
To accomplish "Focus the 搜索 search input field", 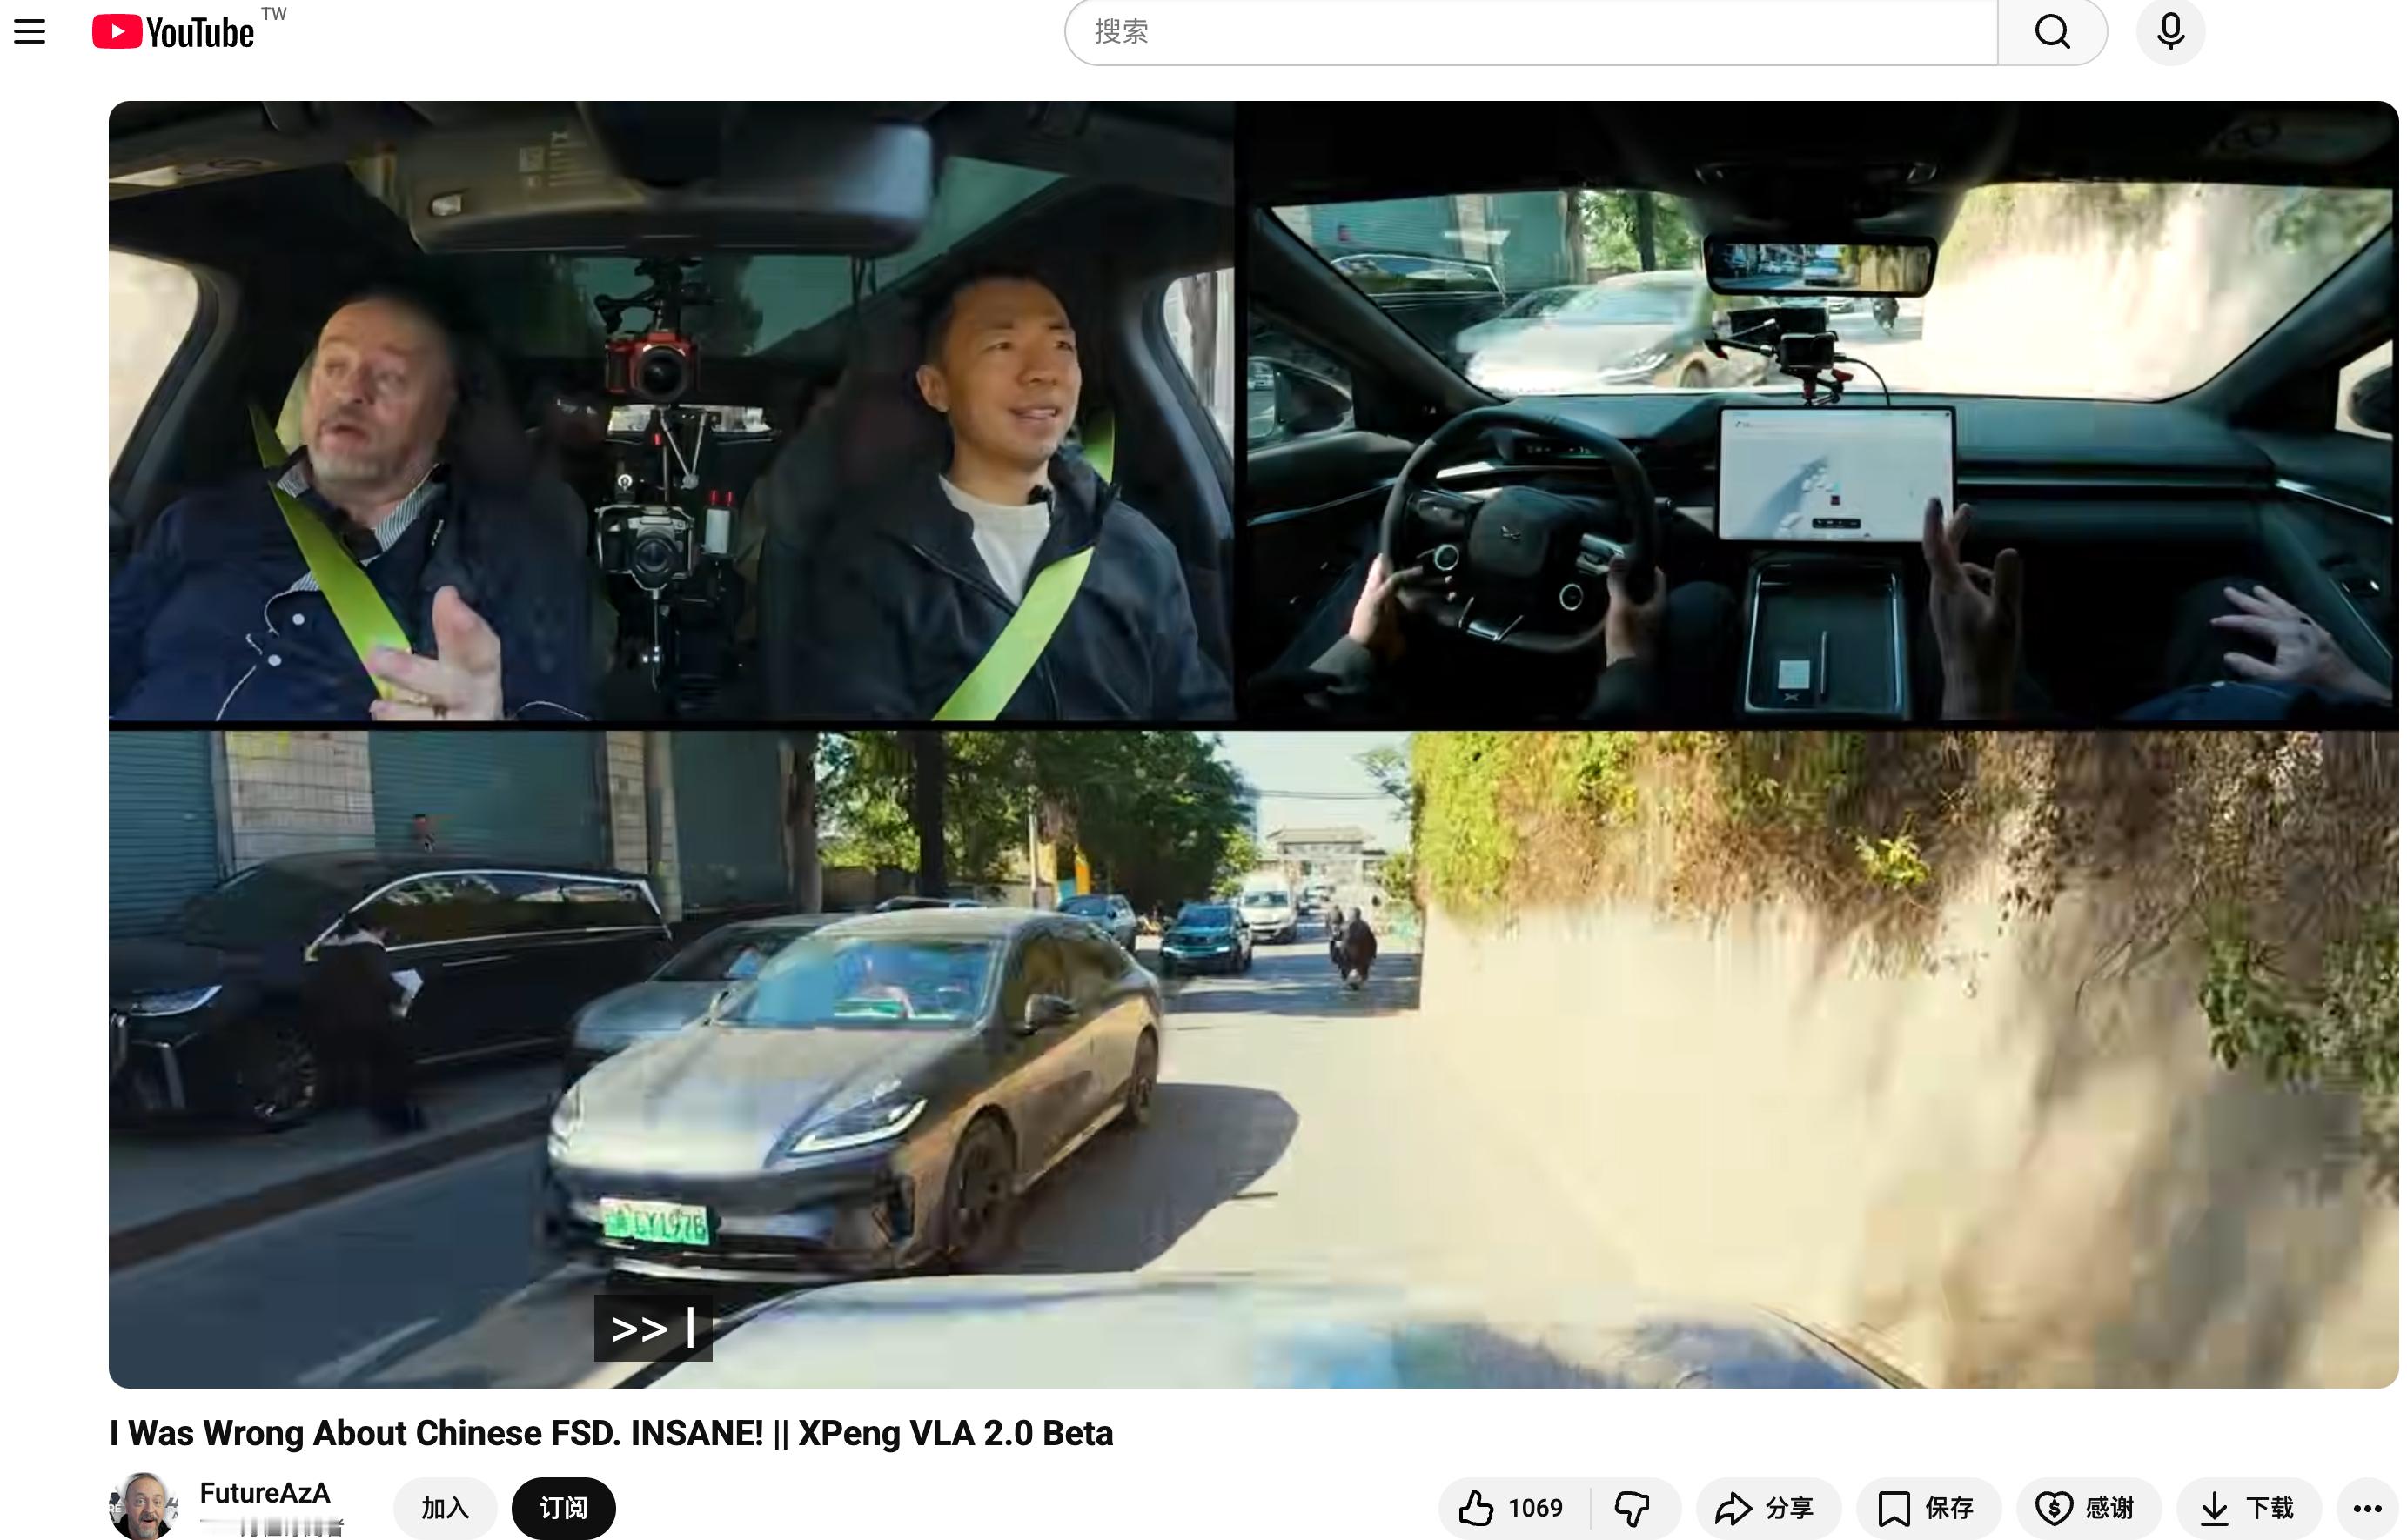I will pos(1530,32).
